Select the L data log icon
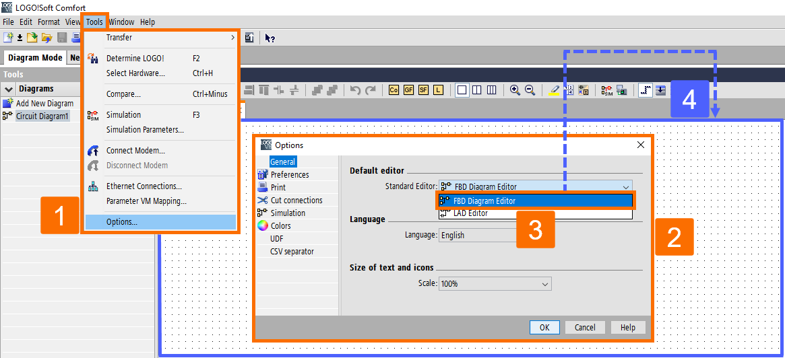The image size is (785, 358). pos(439,90)
